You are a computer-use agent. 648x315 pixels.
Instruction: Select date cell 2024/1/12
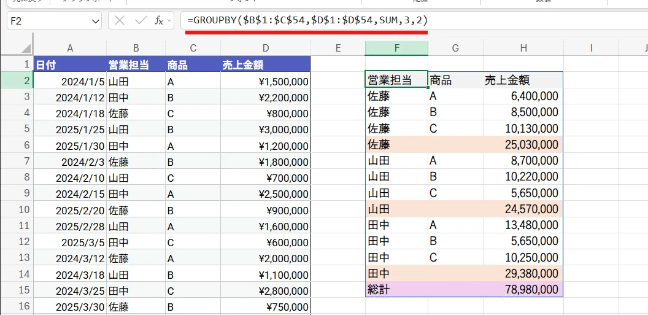pyautogui.click(x=70, y=97)
